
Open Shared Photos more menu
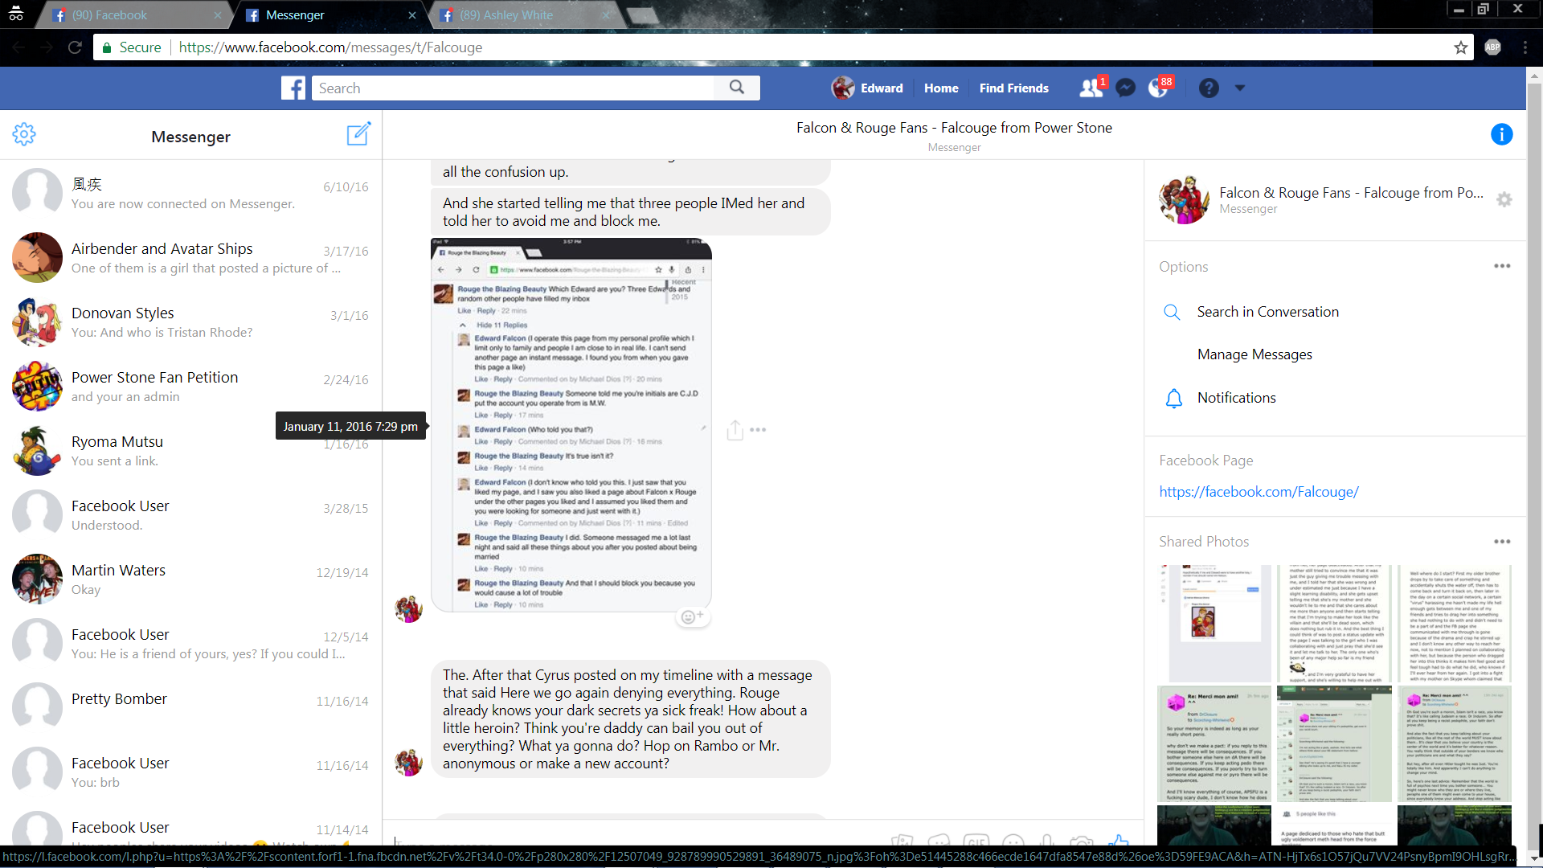(x=1502, y=542)
